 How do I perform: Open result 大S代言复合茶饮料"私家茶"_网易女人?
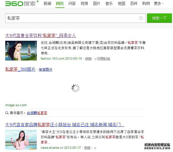[41, 36]
